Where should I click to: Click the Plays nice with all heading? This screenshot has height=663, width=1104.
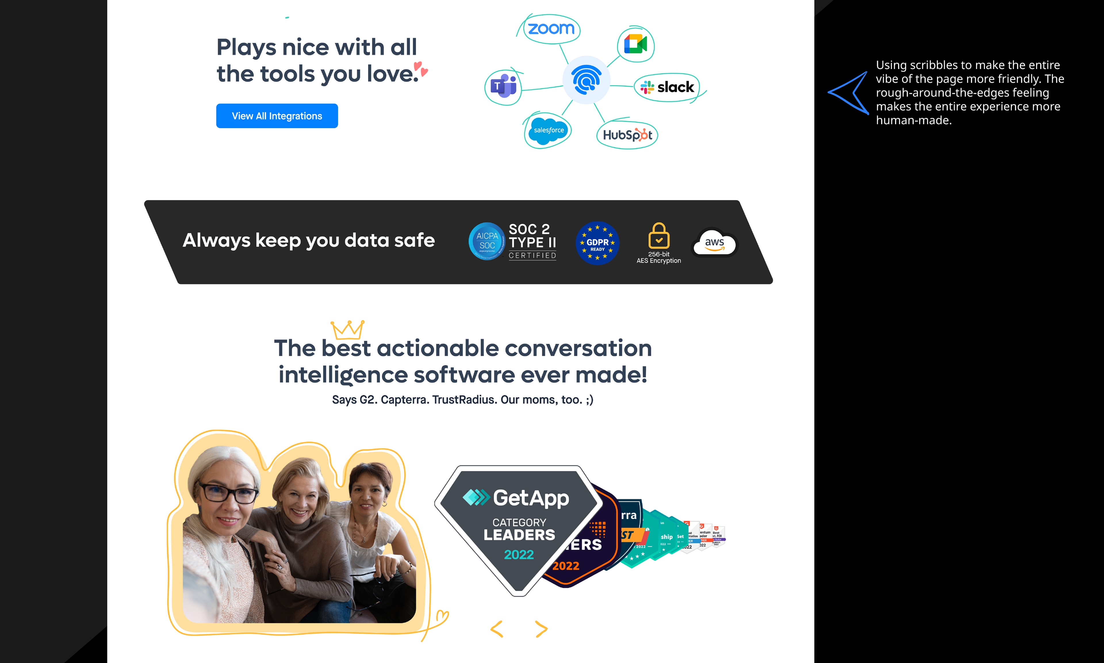(x=317, y=60)
